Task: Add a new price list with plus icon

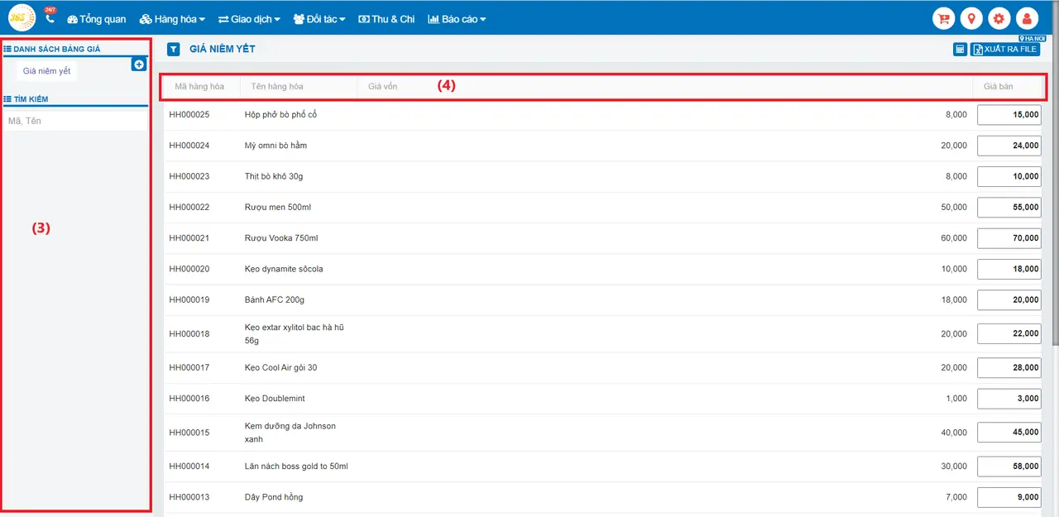Action: coord(139,65)
